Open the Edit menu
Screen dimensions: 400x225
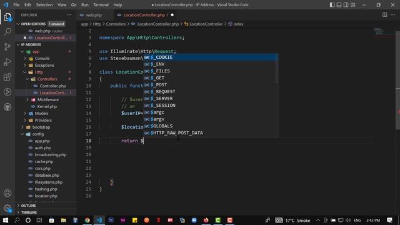[x=27, y=5]
